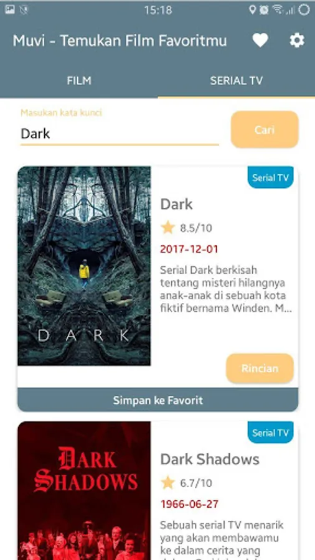The width and height of the screenshot is (315, 560).
Task: Open Rincian details for Dark
Action: coord(260,368)
